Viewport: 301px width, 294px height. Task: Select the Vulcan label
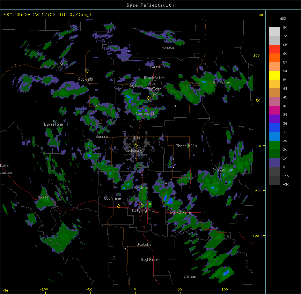(x=190, y=277)
